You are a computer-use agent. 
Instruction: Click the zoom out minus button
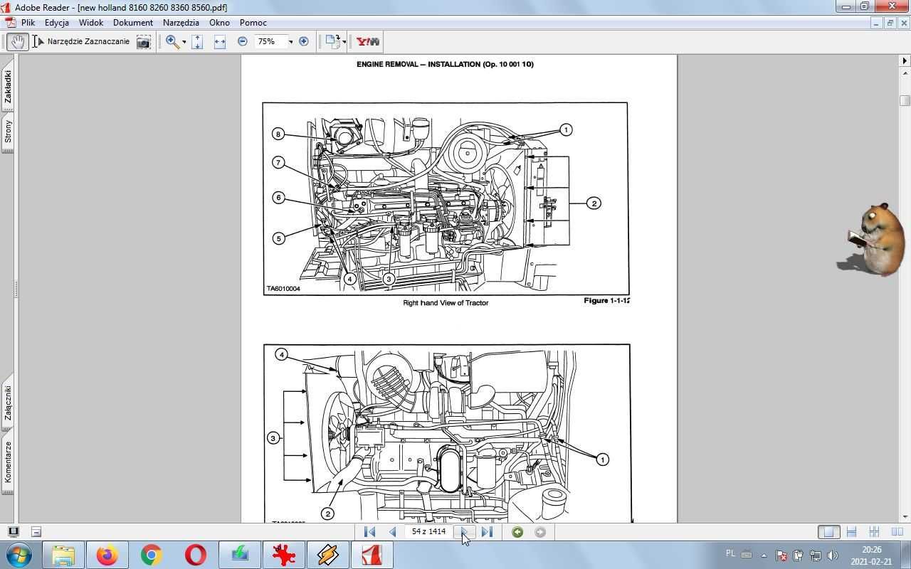coord(243,42)
